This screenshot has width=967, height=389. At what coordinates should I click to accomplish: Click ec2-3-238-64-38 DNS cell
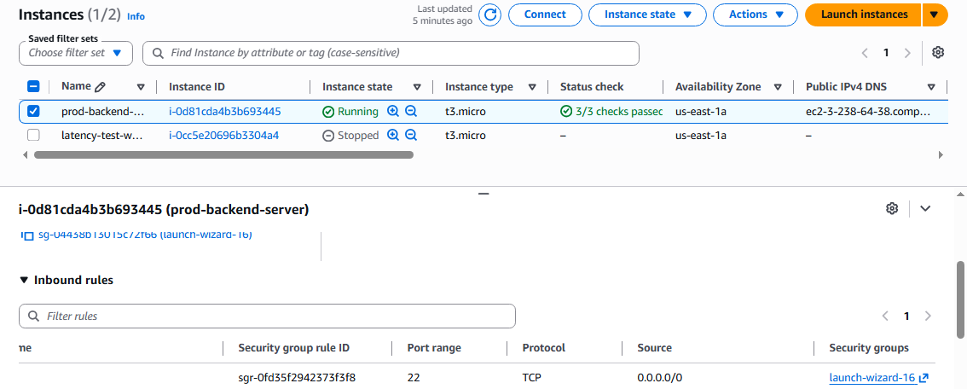[867, 112]
